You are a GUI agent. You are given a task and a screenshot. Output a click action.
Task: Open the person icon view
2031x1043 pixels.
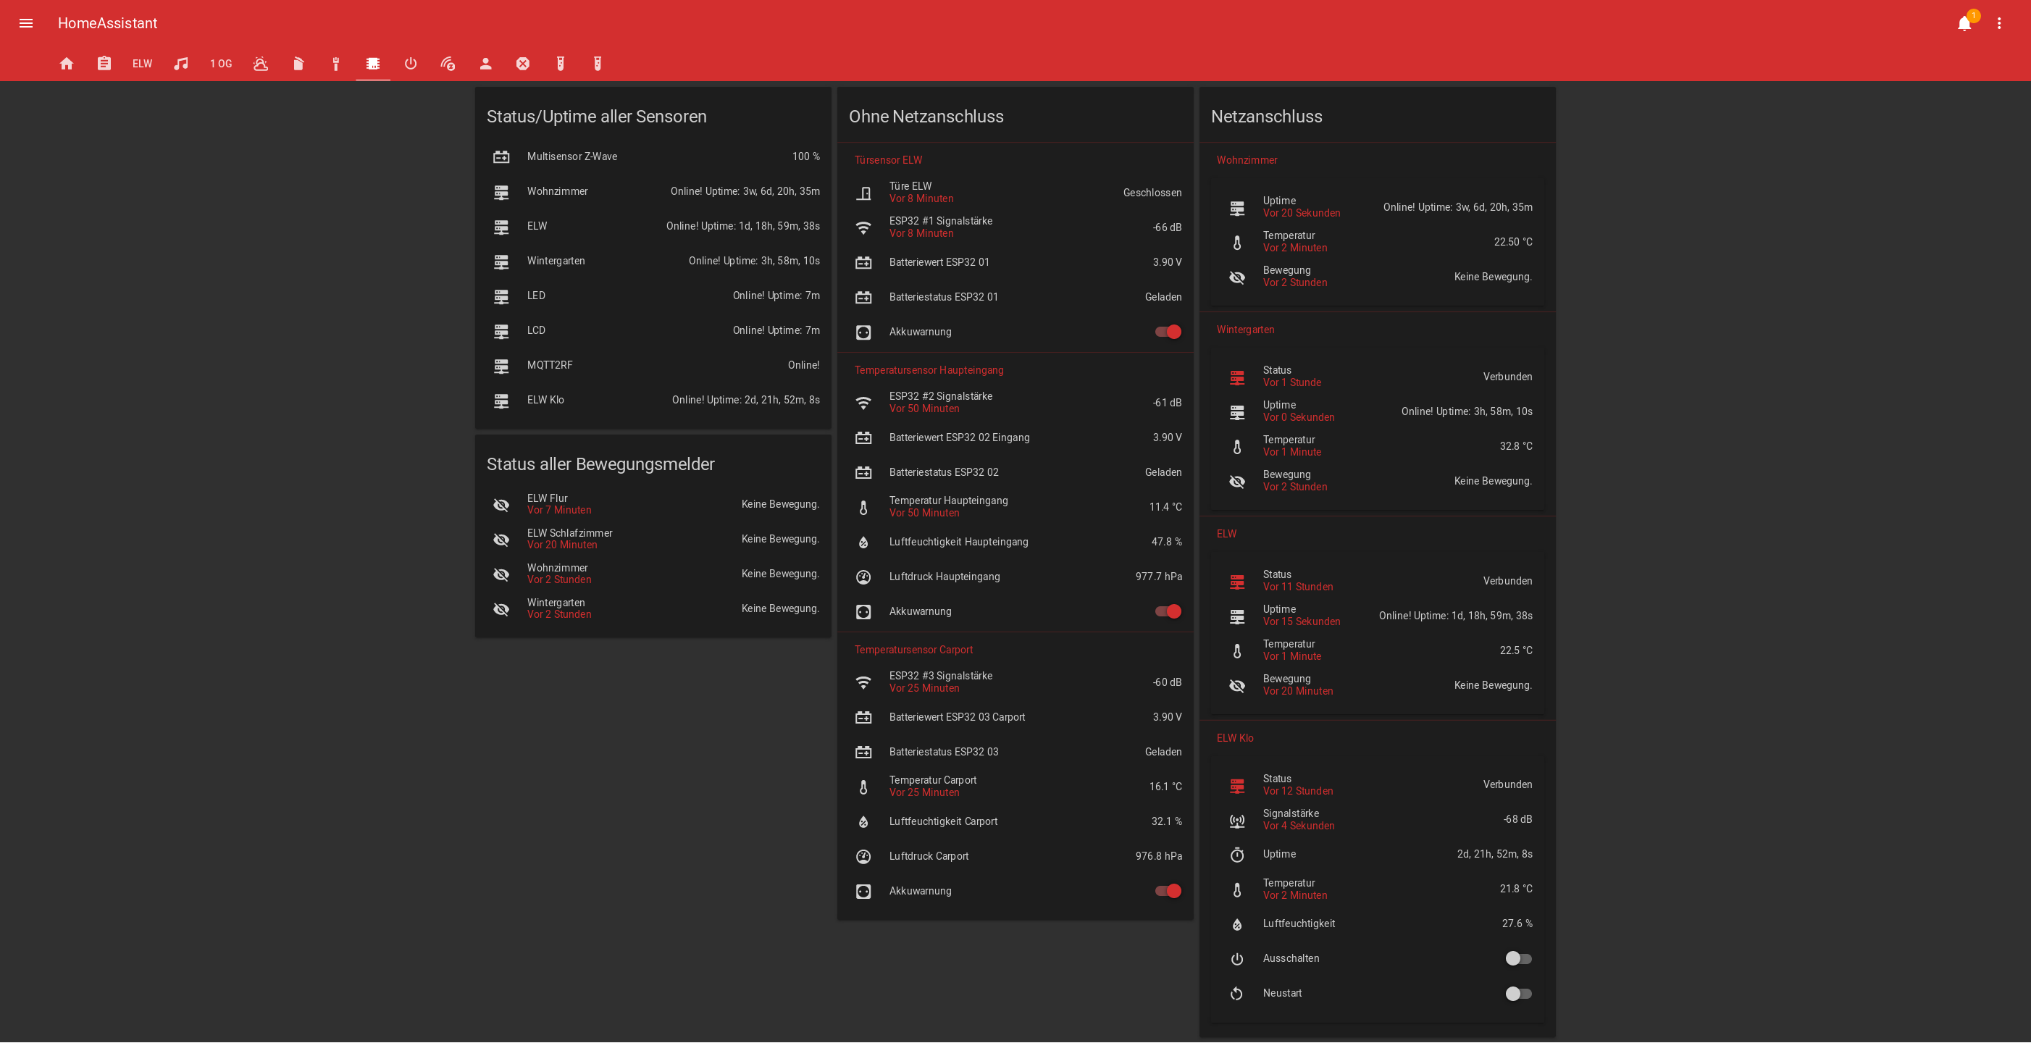486,64
